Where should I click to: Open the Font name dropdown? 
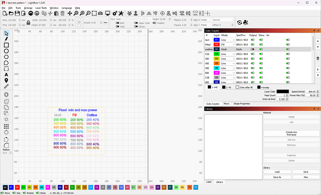[x=134, y=19]
